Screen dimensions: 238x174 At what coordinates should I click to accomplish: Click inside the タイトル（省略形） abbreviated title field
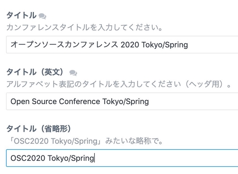pos(122,158)
